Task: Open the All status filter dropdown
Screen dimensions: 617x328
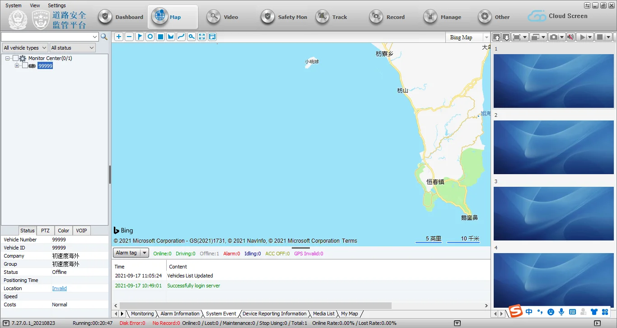Action: (72, 48)
